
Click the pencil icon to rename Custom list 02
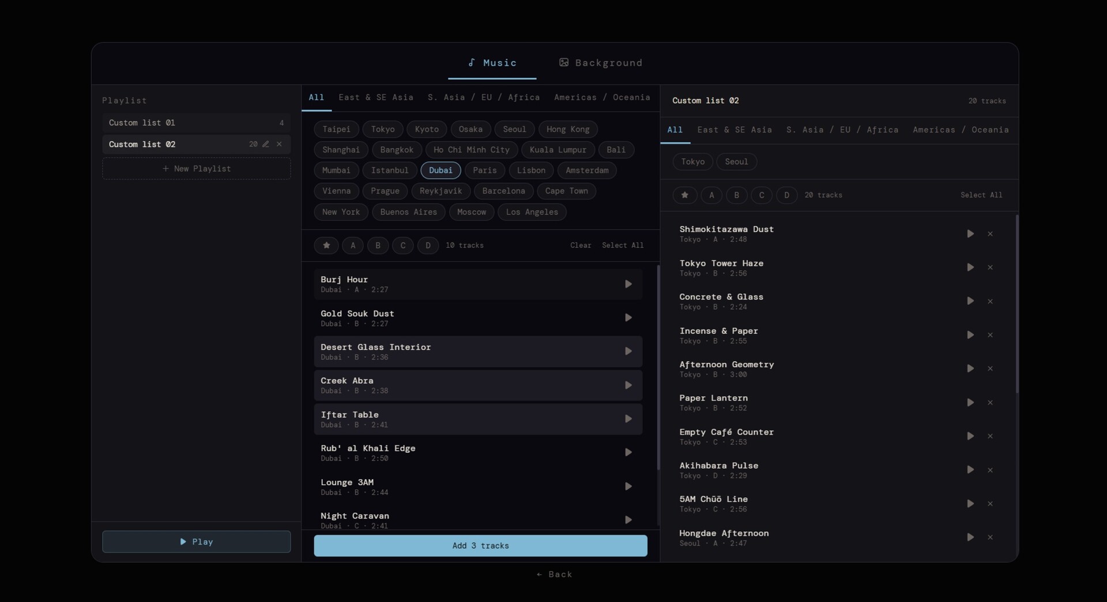point(266,144)
